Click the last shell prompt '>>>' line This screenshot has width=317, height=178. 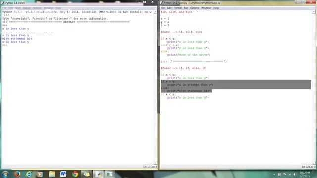(5, 45)
